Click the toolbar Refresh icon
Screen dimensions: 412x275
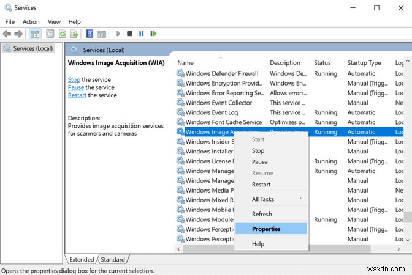[x=63, y=34]
